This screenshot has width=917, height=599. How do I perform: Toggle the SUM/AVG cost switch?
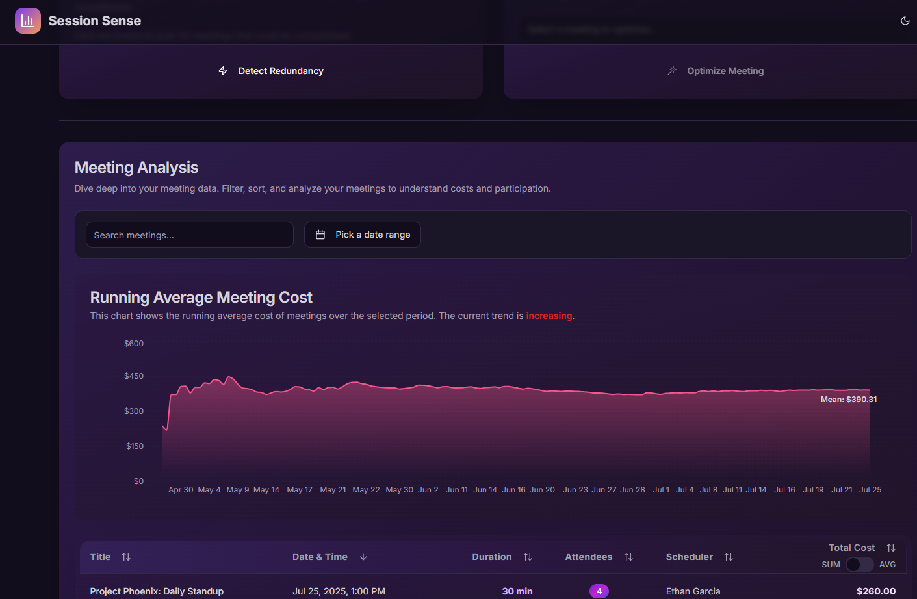point(860,565)
